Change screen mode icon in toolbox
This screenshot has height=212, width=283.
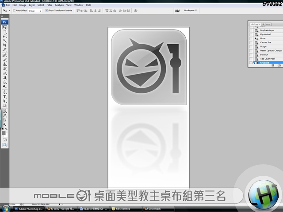(x=4, y=145)
